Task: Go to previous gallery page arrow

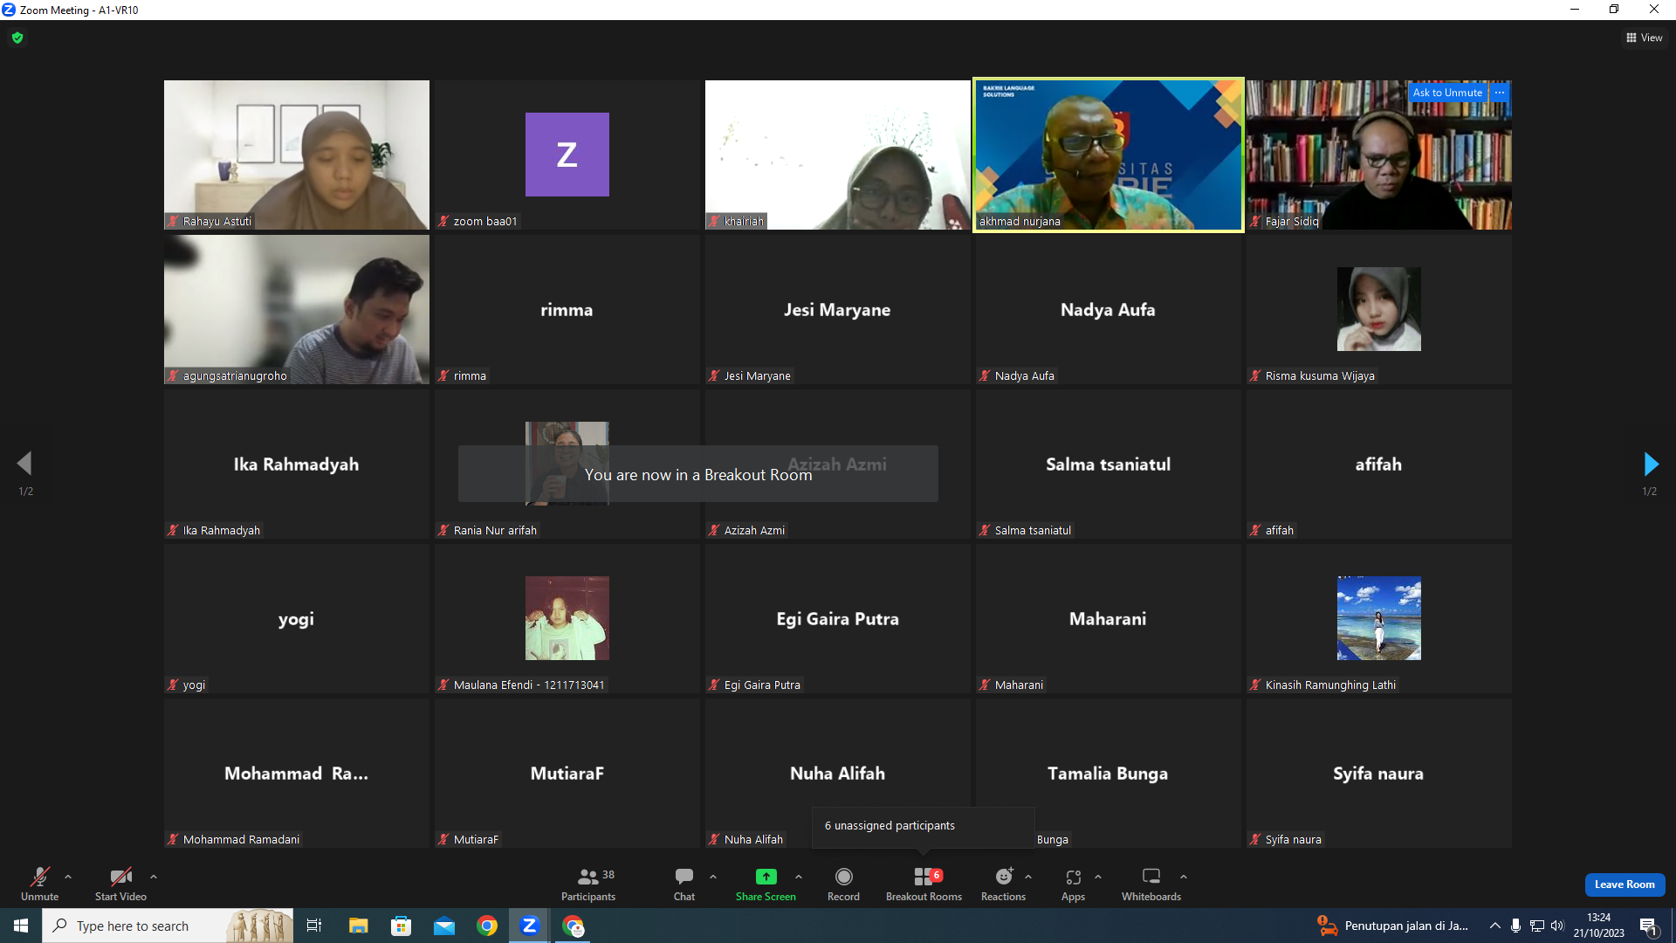Action: (24, 464)
